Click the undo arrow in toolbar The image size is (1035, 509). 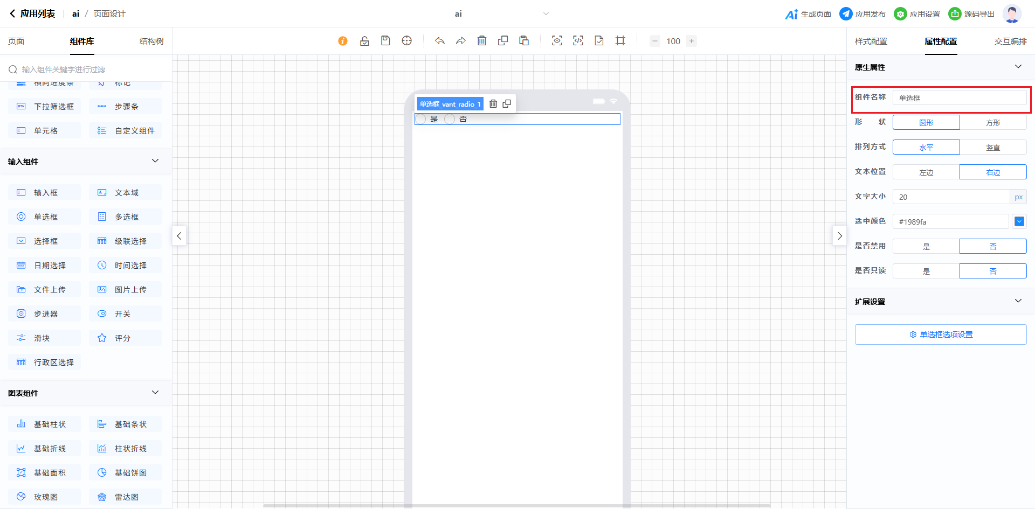[x=440, y=41]
